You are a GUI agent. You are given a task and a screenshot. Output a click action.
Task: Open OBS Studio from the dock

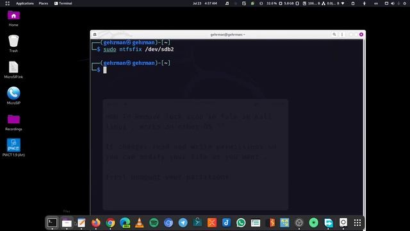299,223
